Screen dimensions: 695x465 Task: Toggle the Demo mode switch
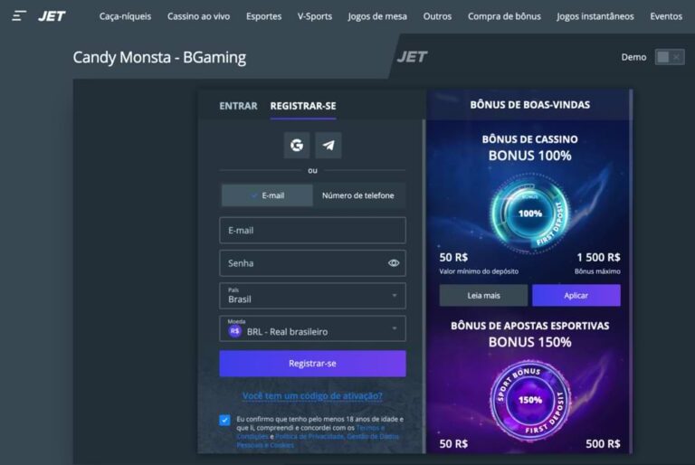(x=668, y=57)
